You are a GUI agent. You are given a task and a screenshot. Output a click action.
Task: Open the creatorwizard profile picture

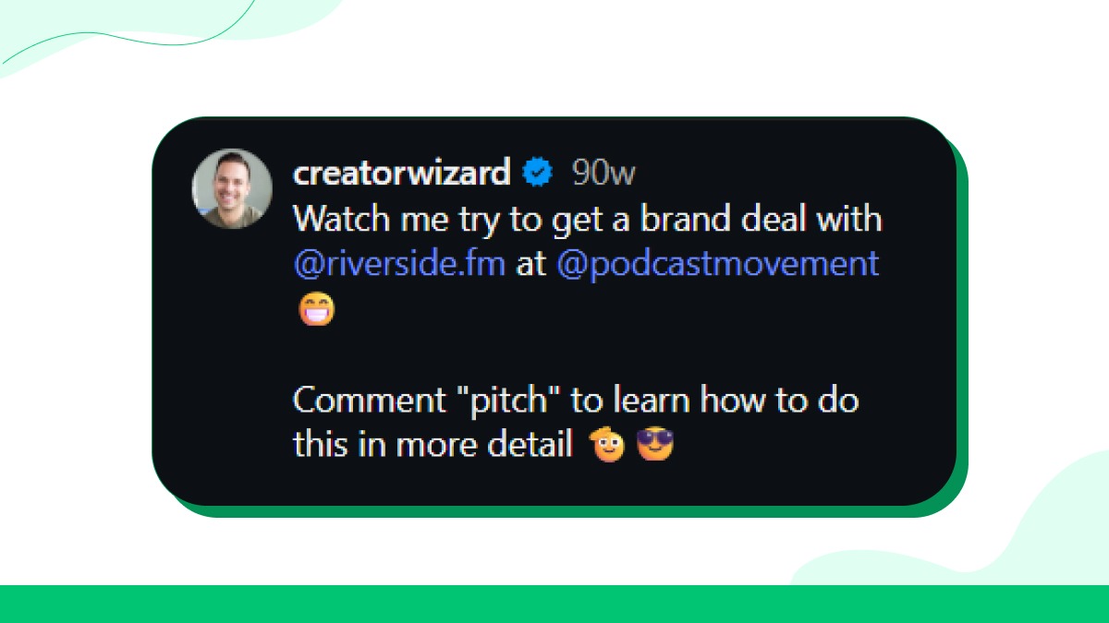[x=232, y=188]
